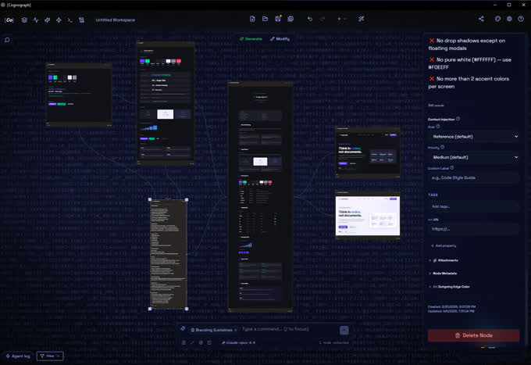Click 'No more than 2 accent colors' rule text
The width and height of the screenshot is (531, 365).
click(x=469, y=82)
